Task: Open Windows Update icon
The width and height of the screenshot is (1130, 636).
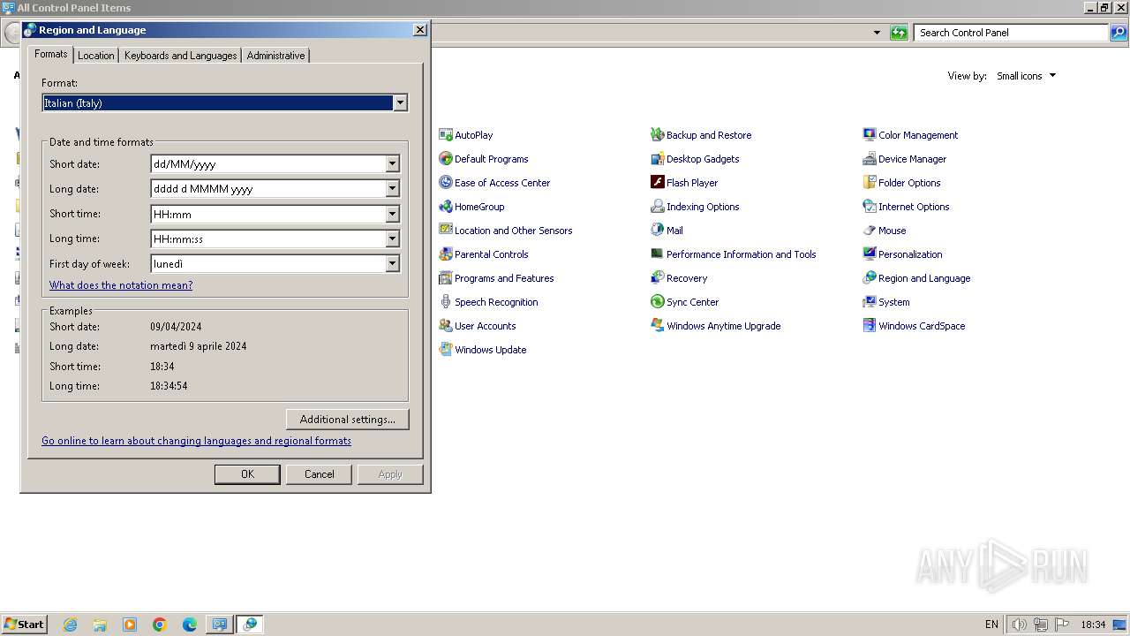Action: pyautogui.click(x=483, y=350)
